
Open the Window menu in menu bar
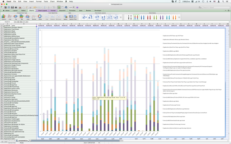(x=60, y=1)
